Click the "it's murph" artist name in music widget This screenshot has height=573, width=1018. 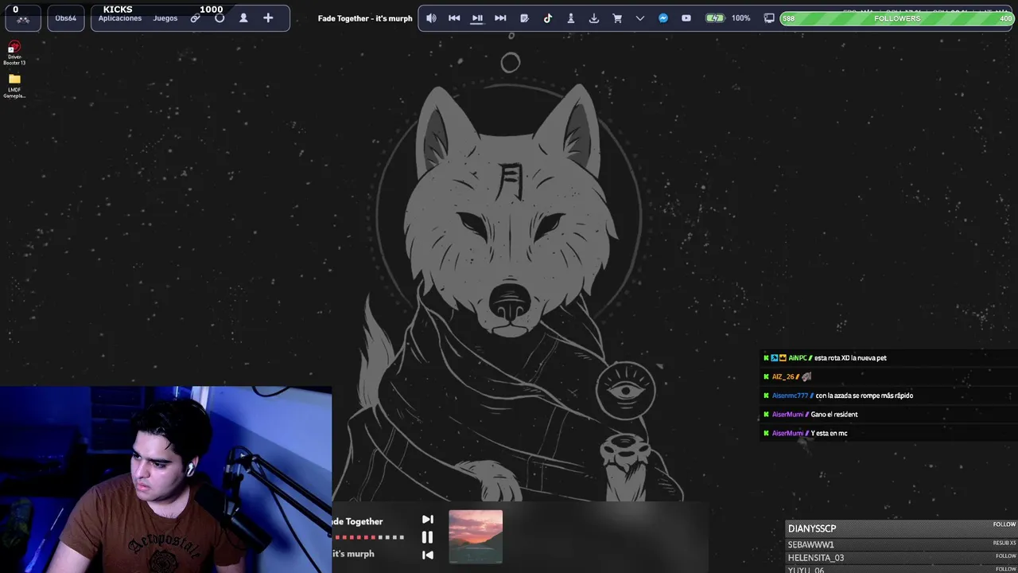coord(353,554)
